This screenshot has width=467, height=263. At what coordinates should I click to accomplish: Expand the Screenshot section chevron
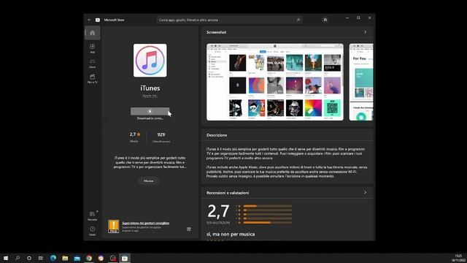point(365,32)
